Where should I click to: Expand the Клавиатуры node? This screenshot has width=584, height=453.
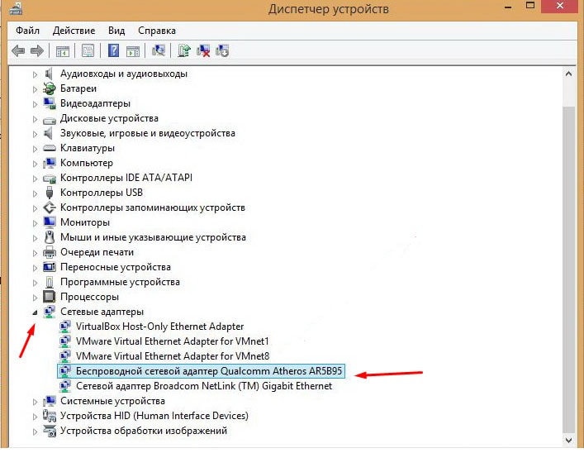click(x=35, y=149)
